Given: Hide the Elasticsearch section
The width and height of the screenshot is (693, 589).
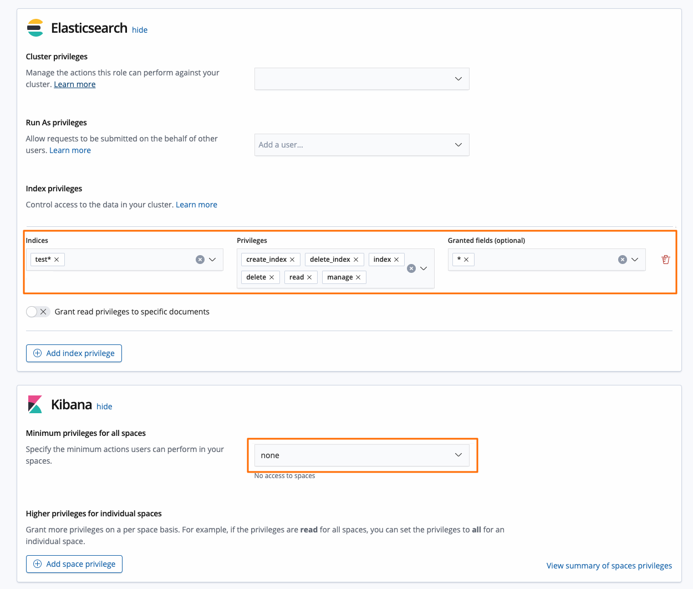Looking at the screenshot, I should [140, 30].
